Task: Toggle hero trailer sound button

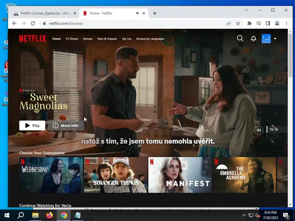Action: click(259, 130)
